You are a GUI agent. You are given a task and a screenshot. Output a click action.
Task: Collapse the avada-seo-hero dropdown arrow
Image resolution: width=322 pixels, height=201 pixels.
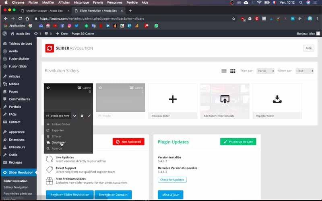[74, 116]
